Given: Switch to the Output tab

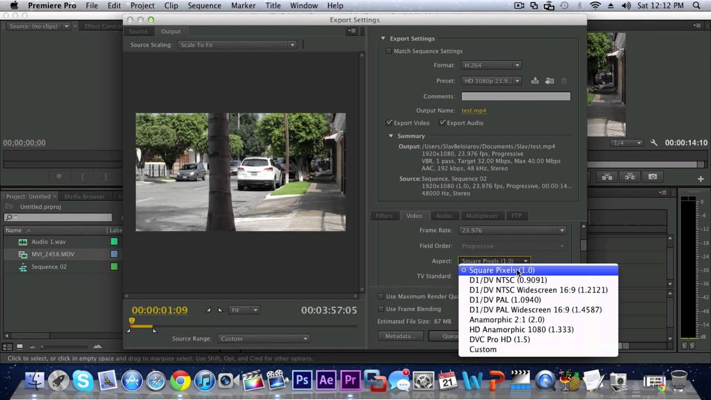Looking at the screenshot, I should [x=171, y=31].
